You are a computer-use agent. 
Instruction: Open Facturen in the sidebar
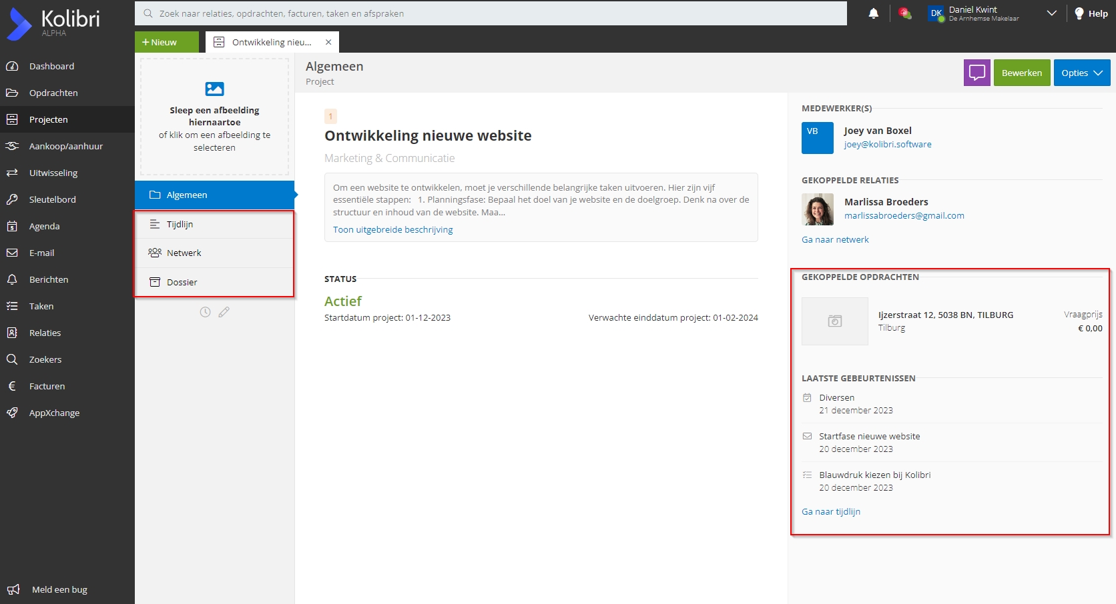[67, 386]
